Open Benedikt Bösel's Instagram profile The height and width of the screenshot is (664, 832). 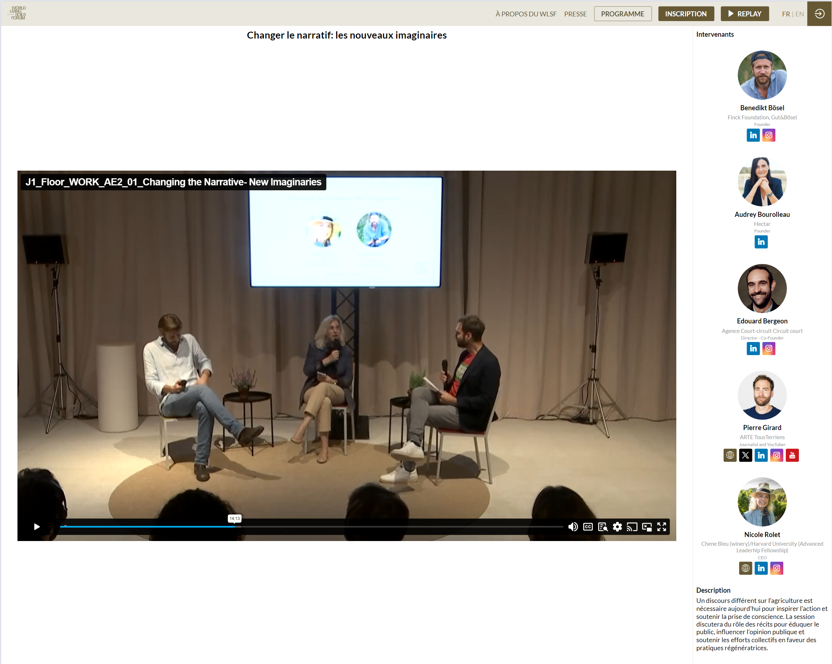pos(769,135)
